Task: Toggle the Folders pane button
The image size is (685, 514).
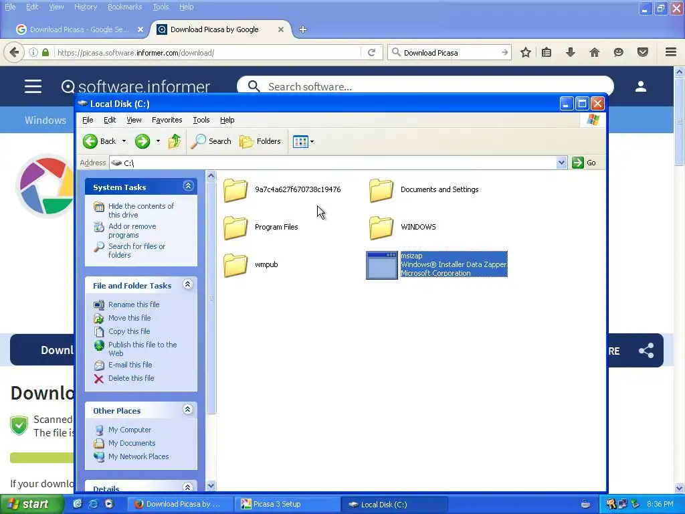Action: coord(260,141)
